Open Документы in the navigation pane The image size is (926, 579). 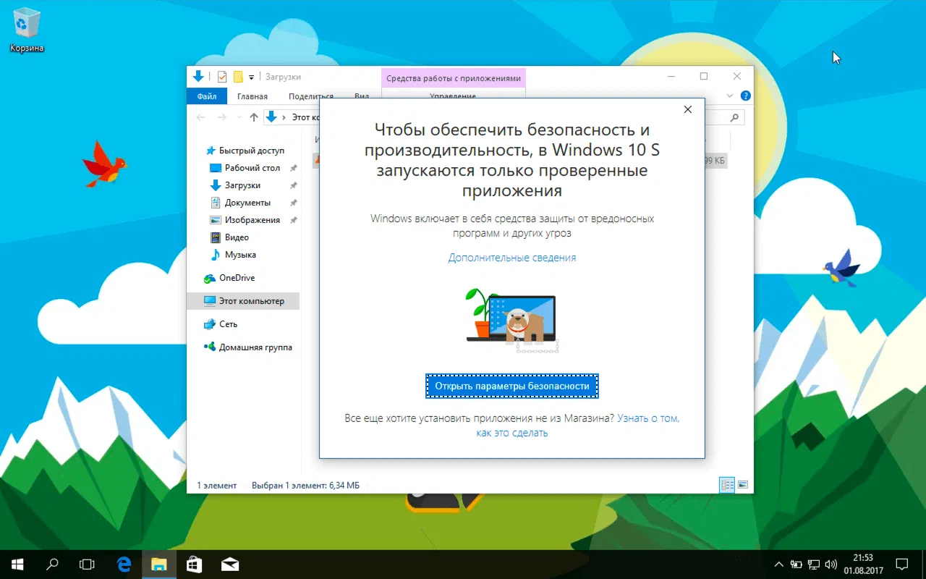(x=240, y=203)
